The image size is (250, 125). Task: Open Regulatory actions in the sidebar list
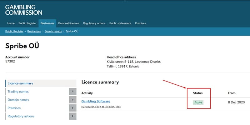[x=21, y=116]
